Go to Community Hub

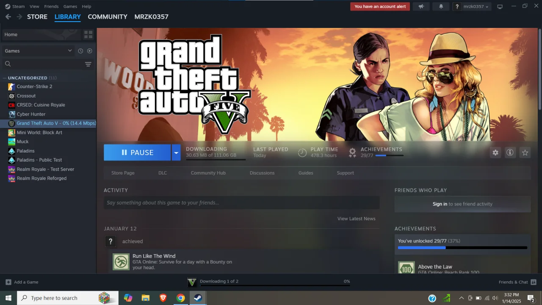[x=208, y=173]
